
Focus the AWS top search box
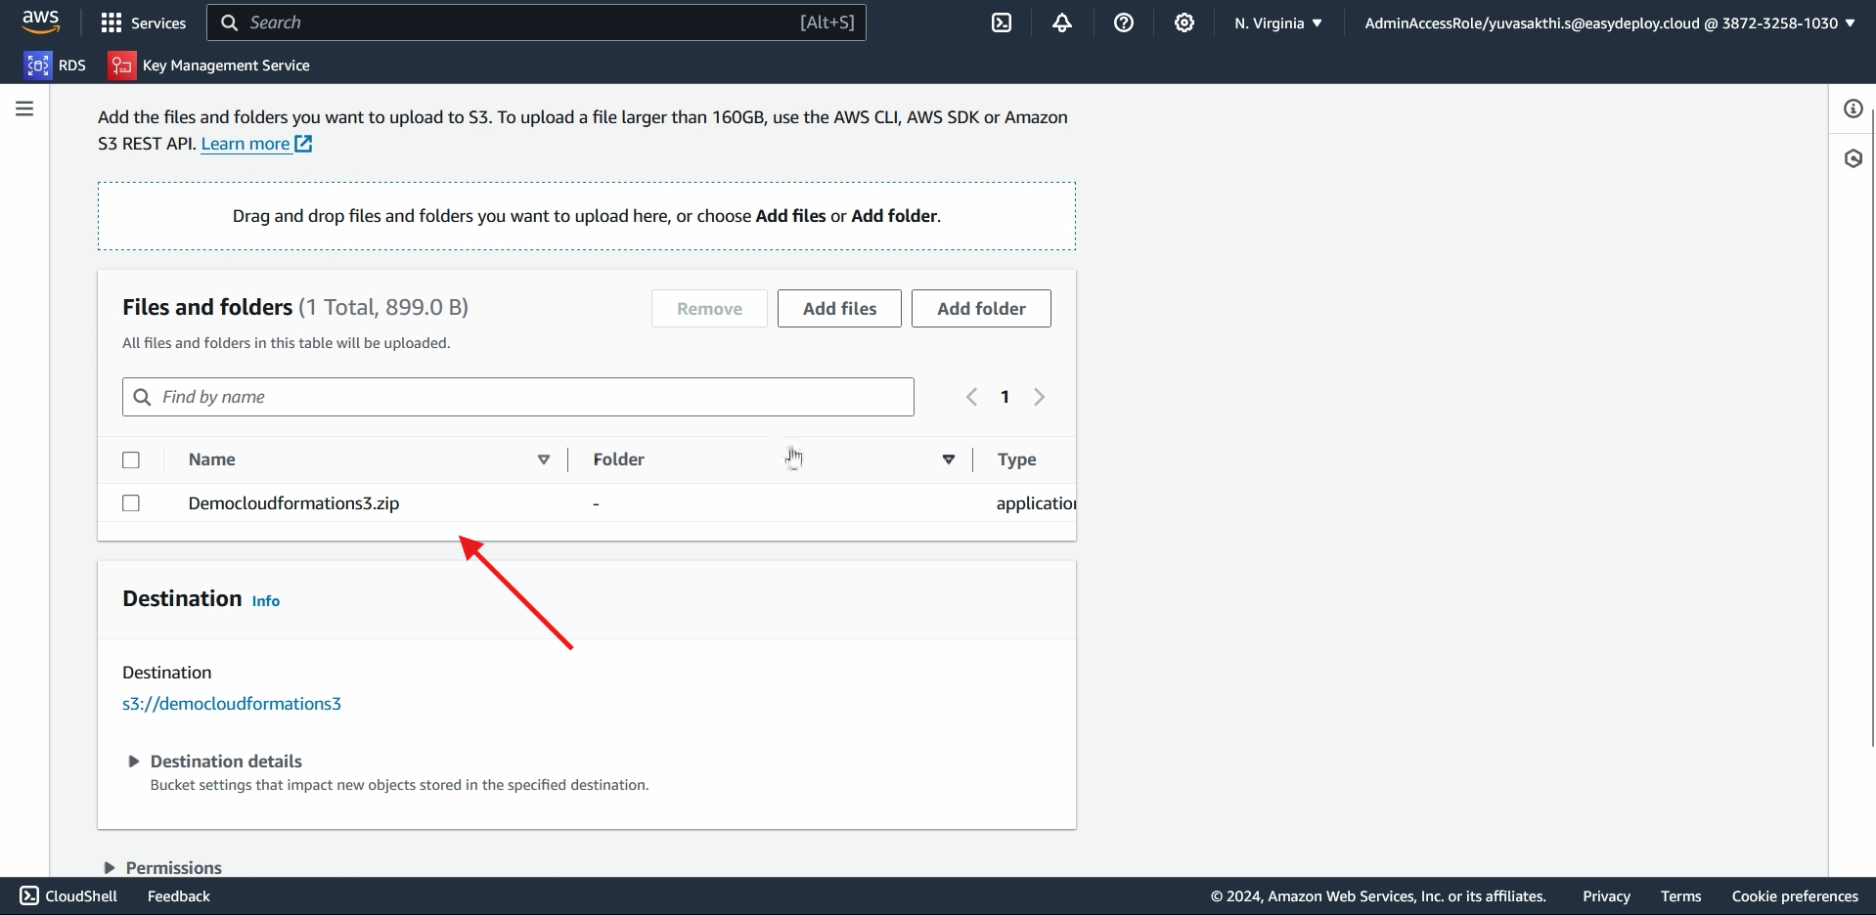click(x=536, y=22)
